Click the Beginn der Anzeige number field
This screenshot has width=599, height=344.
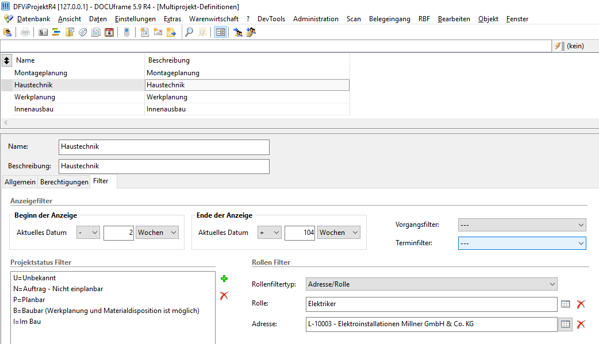(x=118, y=233)
